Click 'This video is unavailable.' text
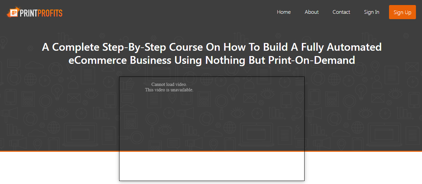Screen dimensions: 422x184 coord(169,90)
